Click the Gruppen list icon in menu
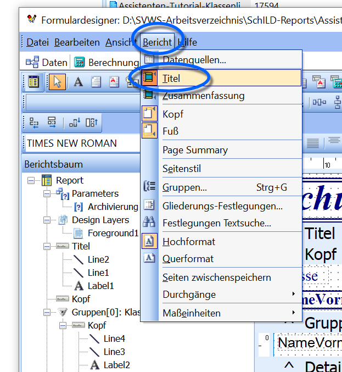The width and height of the screenshot is (342, 372). (149, 186)
